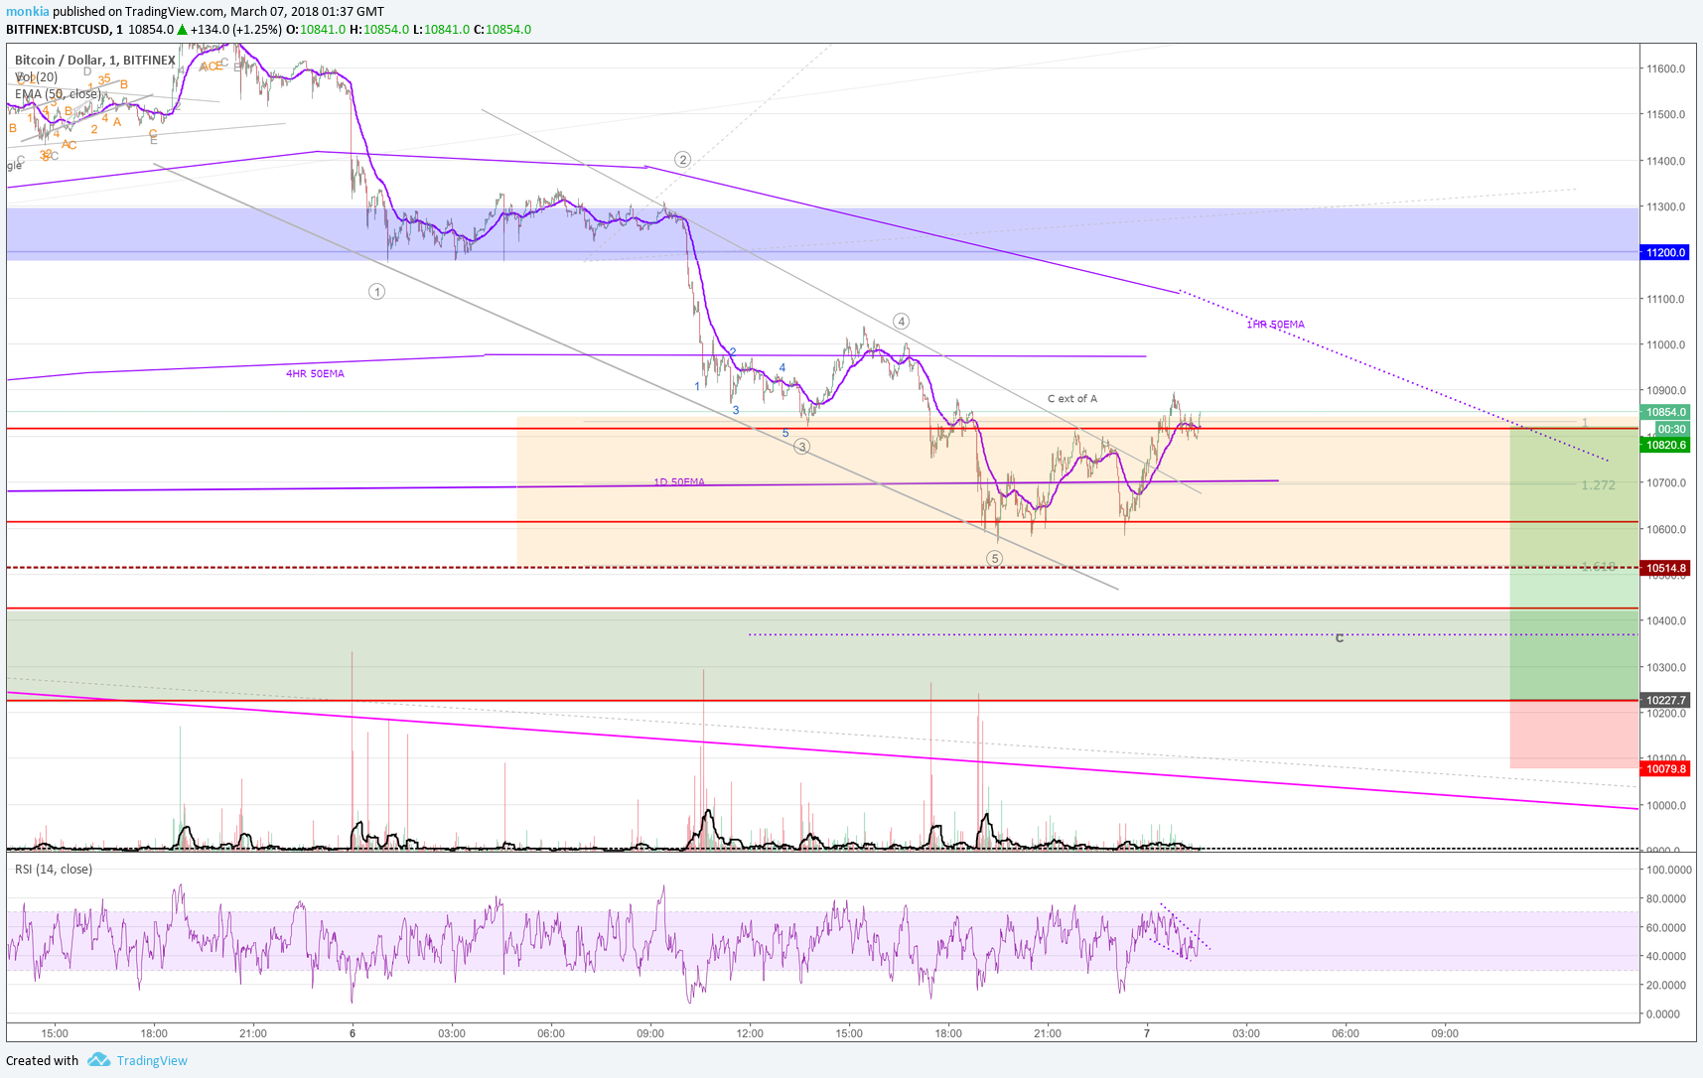Click the blue 11200.0 price label

tap(1665, 253)
